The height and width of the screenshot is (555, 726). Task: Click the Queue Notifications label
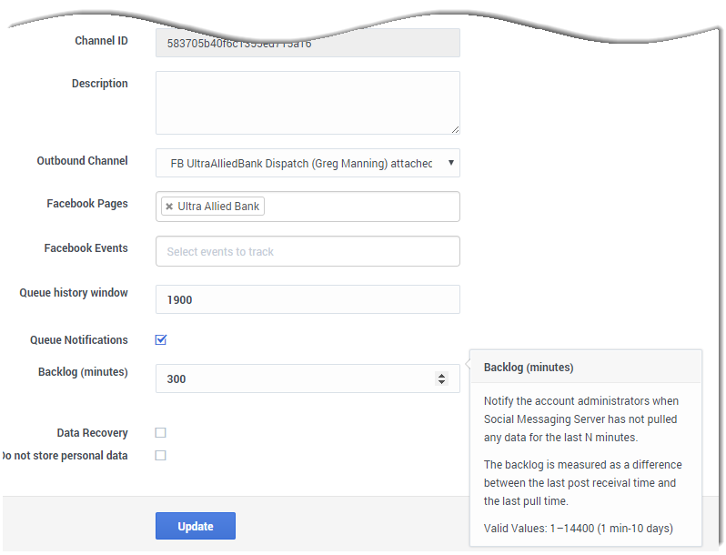[x=79, y=339]
